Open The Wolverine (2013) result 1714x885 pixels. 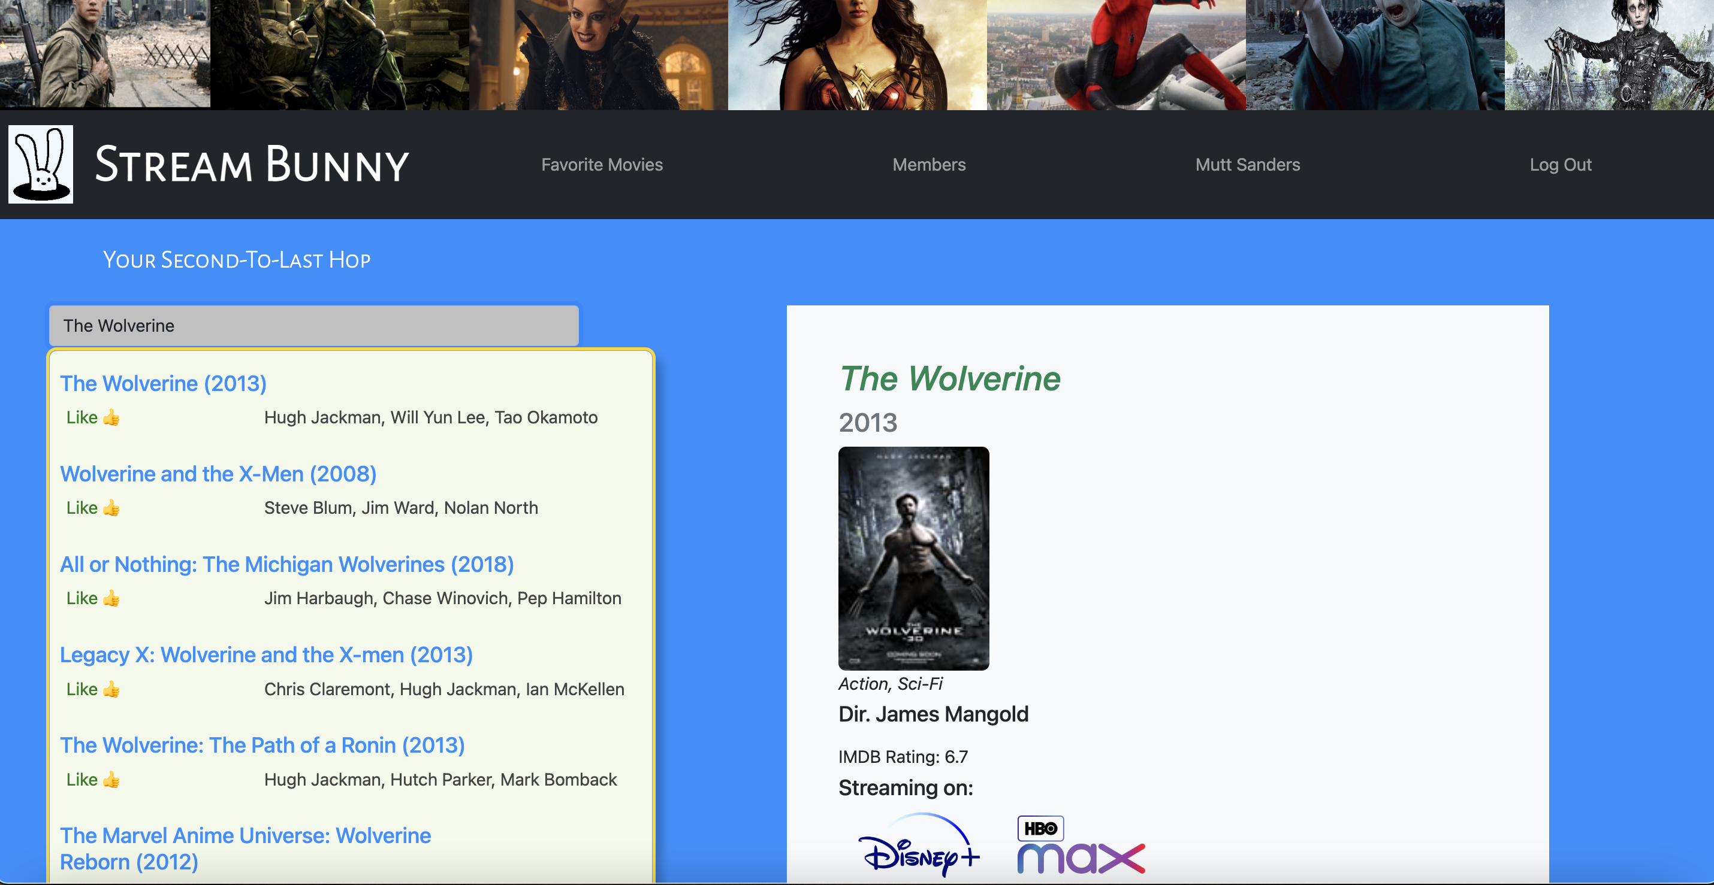point(163,384)
